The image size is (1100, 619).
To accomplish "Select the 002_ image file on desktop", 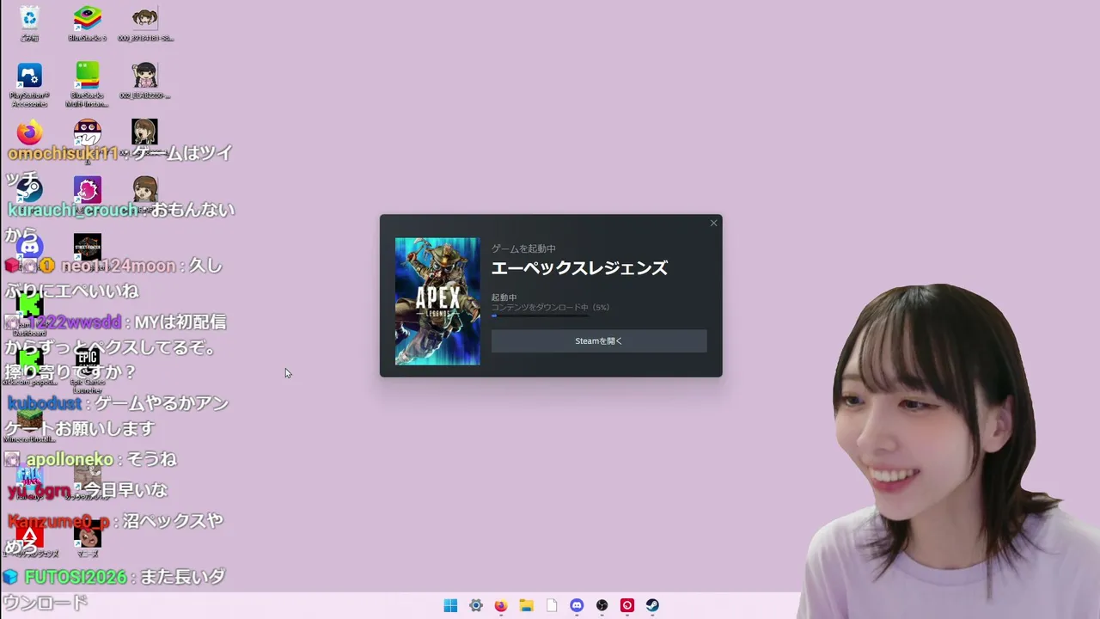I will click(x=145, y=81).
